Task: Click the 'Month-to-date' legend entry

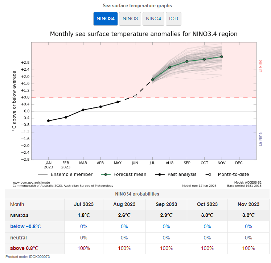Action: [x=227, y=174]
